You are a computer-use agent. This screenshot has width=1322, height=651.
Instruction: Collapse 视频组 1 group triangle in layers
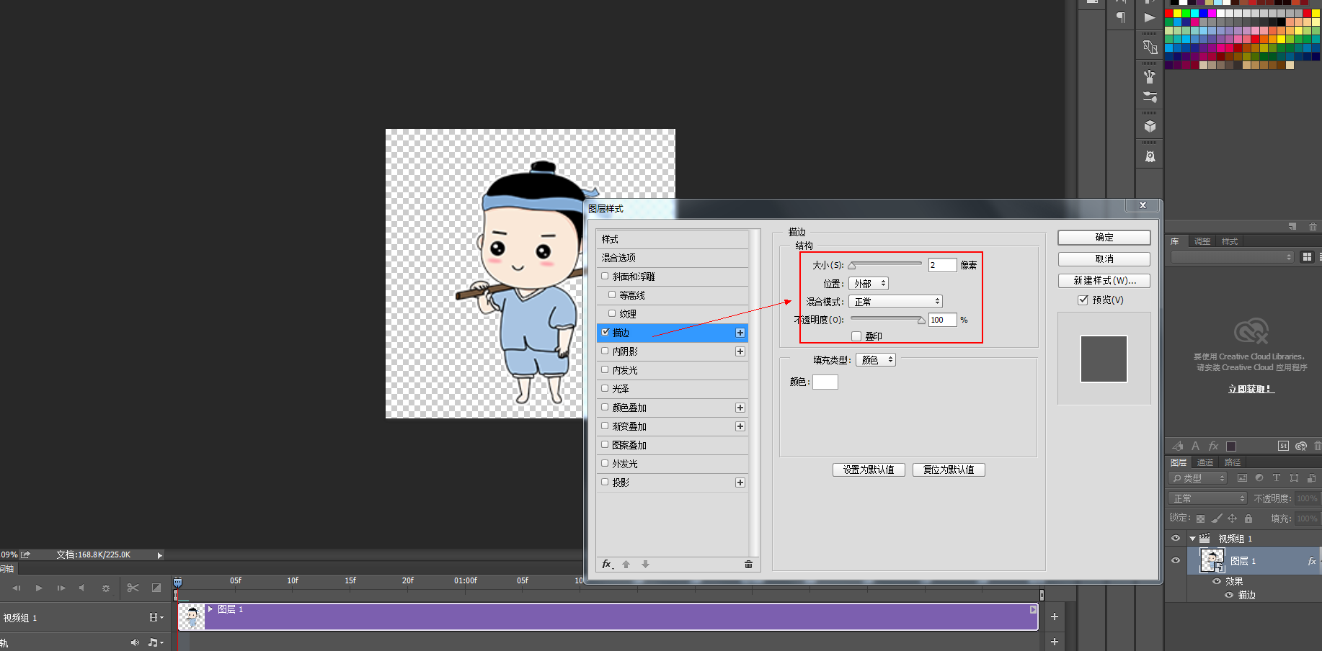[1192, 539]
